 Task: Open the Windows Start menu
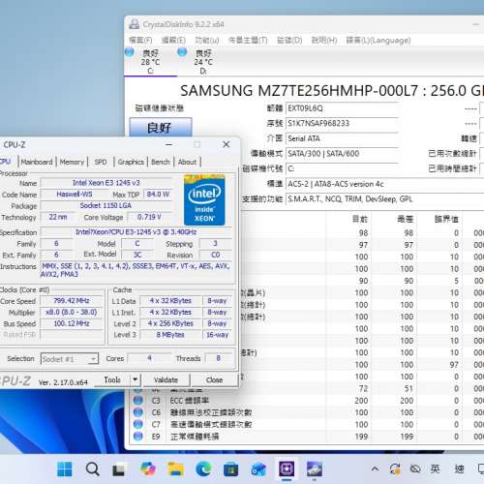65,469
